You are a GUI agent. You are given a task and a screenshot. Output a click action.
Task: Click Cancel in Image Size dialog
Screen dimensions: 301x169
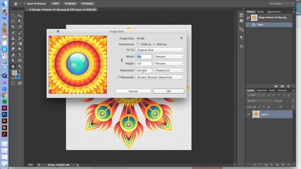tap(133, 91)
